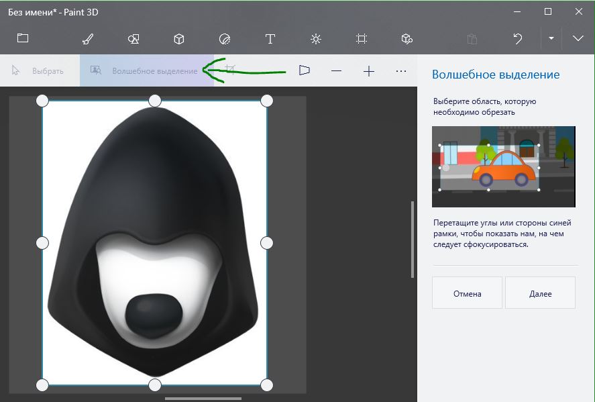
Task: Select the Text tool
Action: tap(270, 39)
